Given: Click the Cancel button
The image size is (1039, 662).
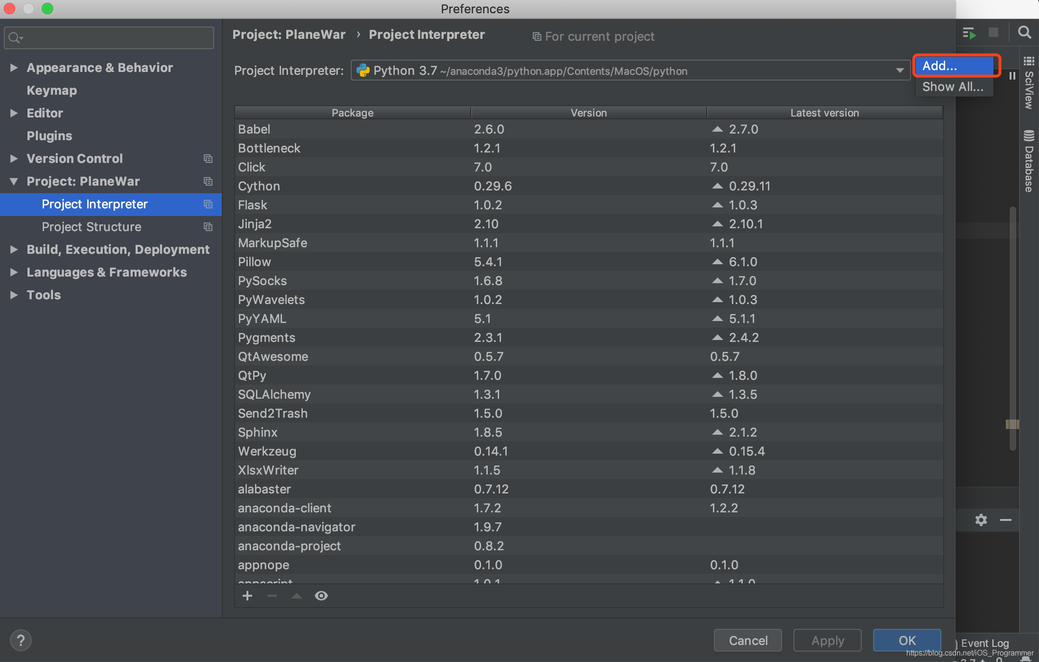Looking at the screenshot, I should click(x=747, y=640).
